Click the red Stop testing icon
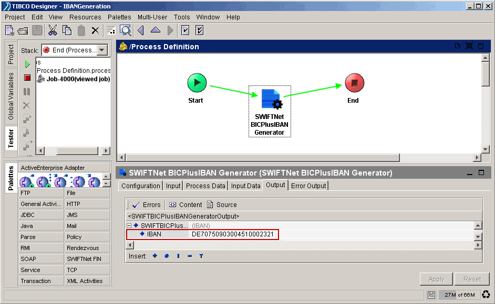The image size is (495, 304). 27,78
